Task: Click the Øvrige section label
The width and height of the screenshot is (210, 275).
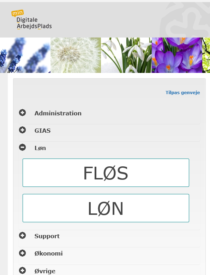Action: tap(45, 271)
